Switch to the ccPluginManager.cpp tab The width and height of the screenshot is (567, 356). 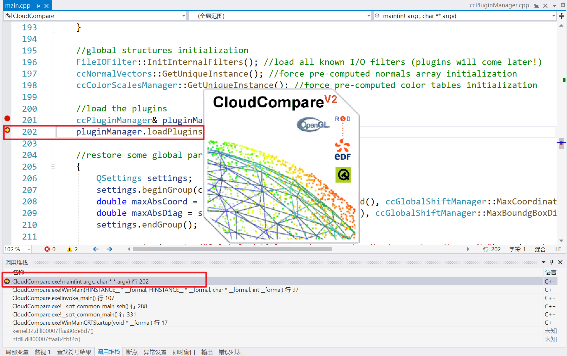click(x=499, y=5)
